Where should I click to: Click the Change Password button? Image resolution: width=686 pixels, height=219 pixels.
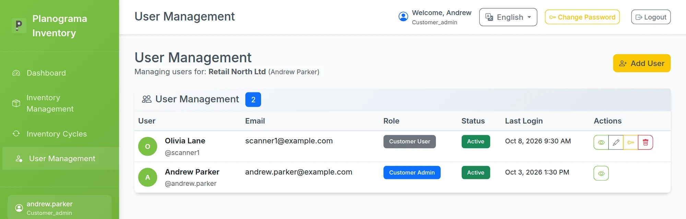click(582, 17)
